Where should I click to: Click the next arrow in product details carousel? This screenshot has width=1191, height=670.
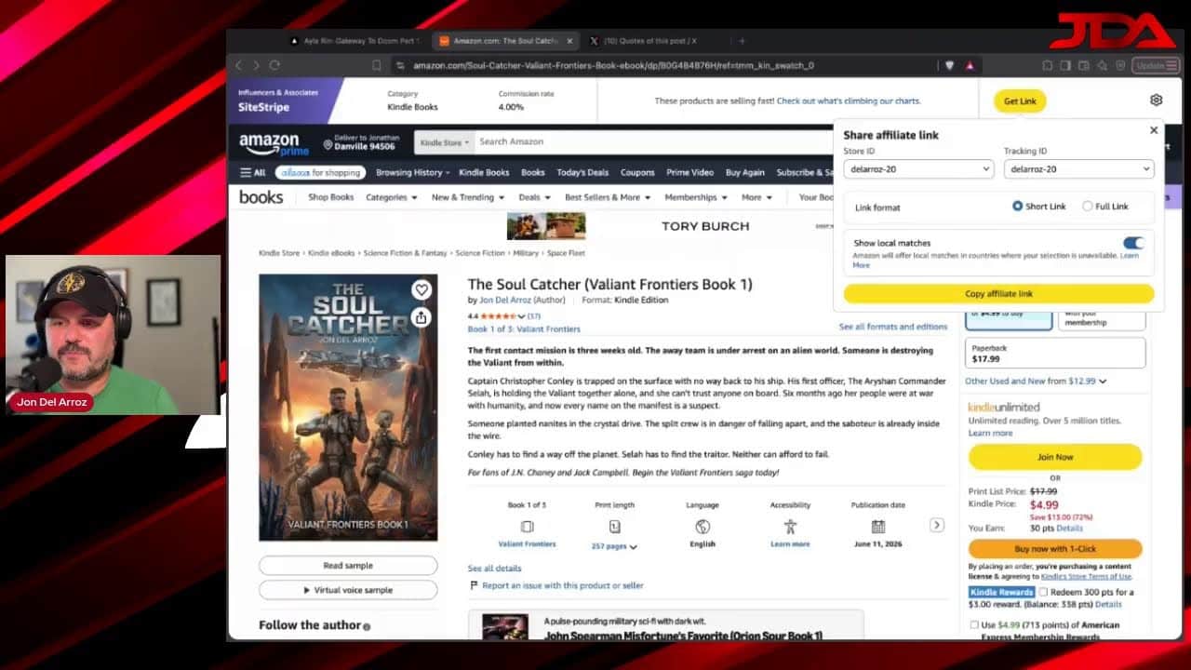pos(937,525)
